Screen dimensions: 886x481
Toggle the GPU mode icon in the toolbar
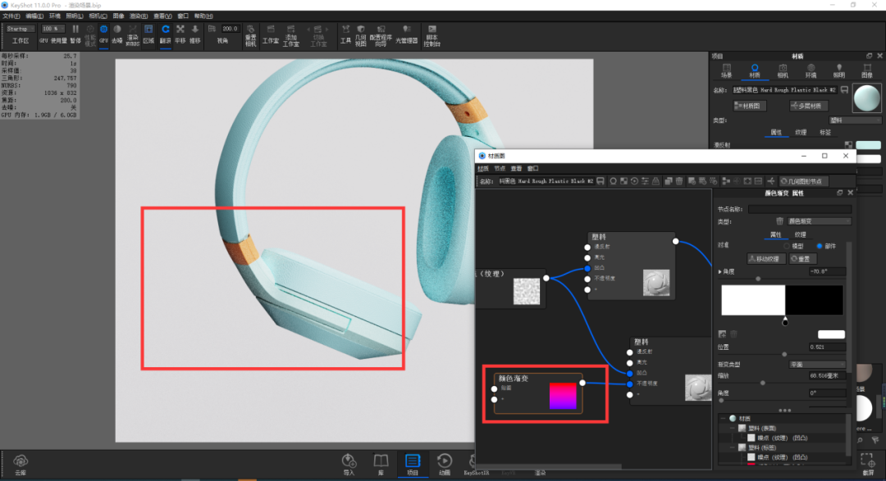(104, 29)
